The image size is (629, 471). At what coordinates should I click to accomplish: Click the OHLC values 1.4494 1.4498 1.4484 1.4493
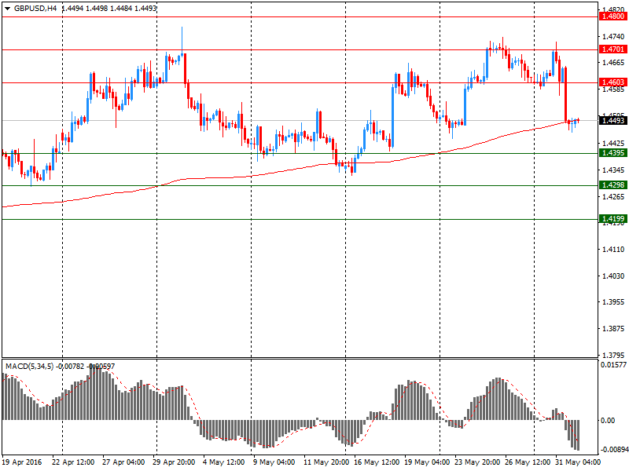pyautogui.click(x=109, y=9)
